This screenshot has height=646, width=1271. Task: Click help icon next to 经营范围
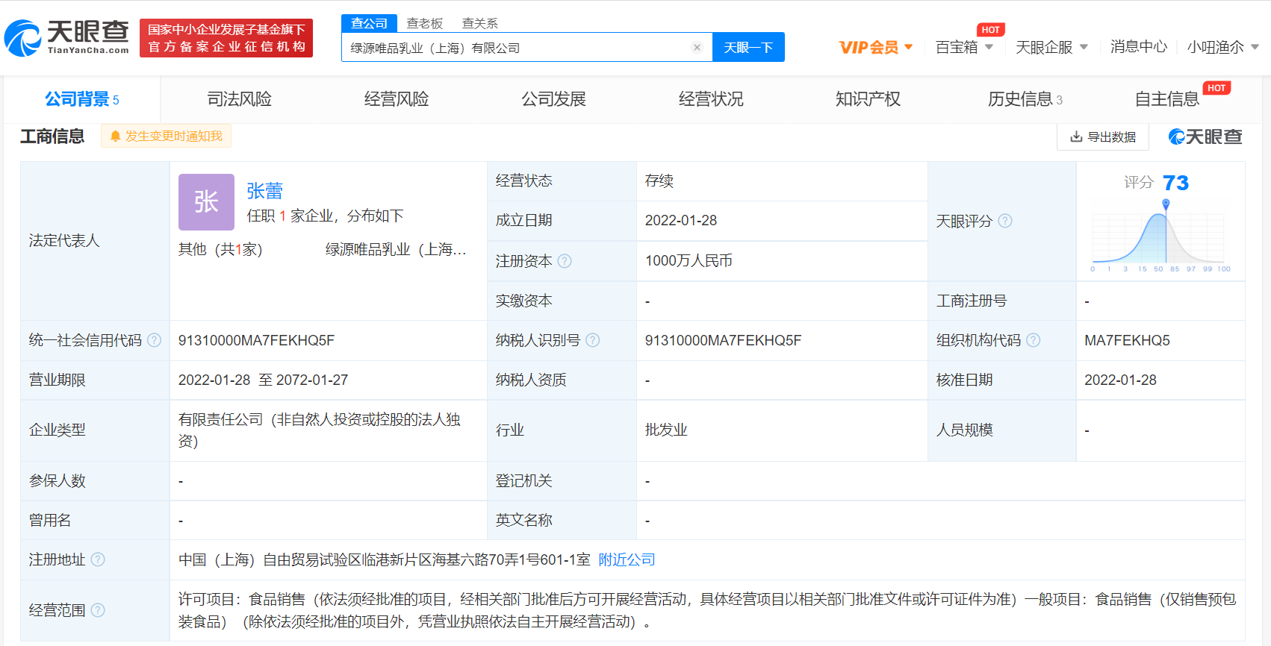[x=98, y=610]
